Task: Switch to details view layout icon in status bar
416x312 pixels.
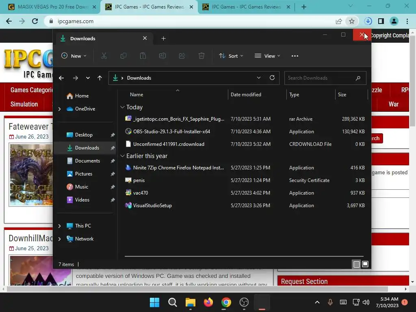Action: coord(357,264)
